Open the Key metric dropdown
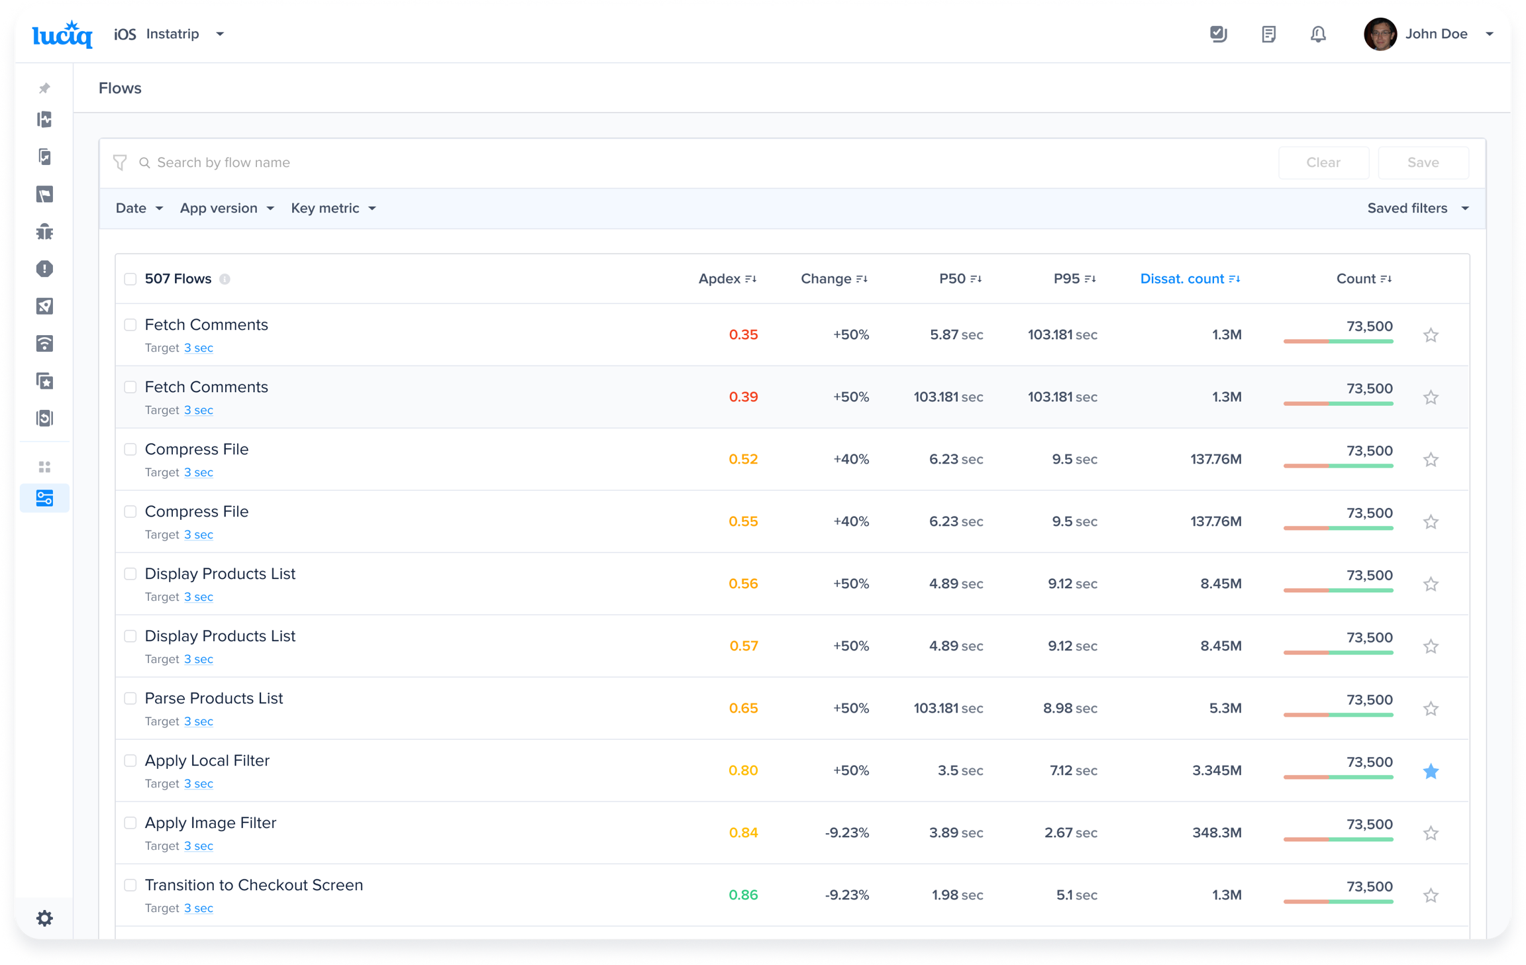The height and width of the screenshot is (965, 1526). (333, 209)
